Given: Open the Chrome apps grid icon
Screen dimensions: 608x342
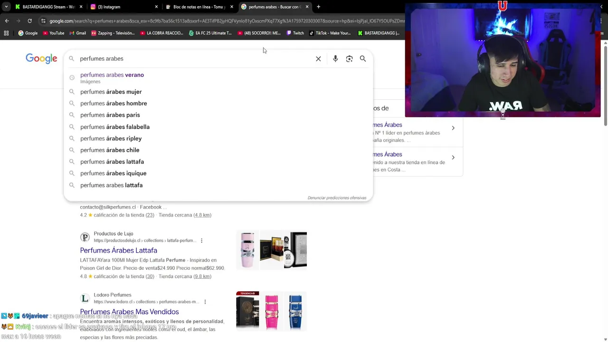Looking at the screenshot, I should point(6,33).
